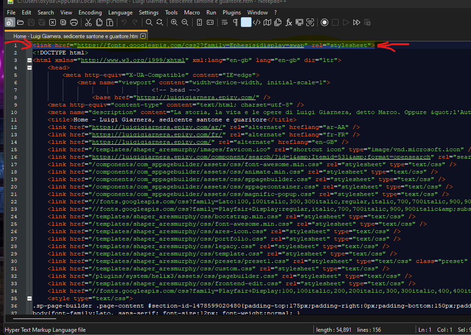Open the Encoding menu
Viewport: 471px width, 335px height.
90,13
